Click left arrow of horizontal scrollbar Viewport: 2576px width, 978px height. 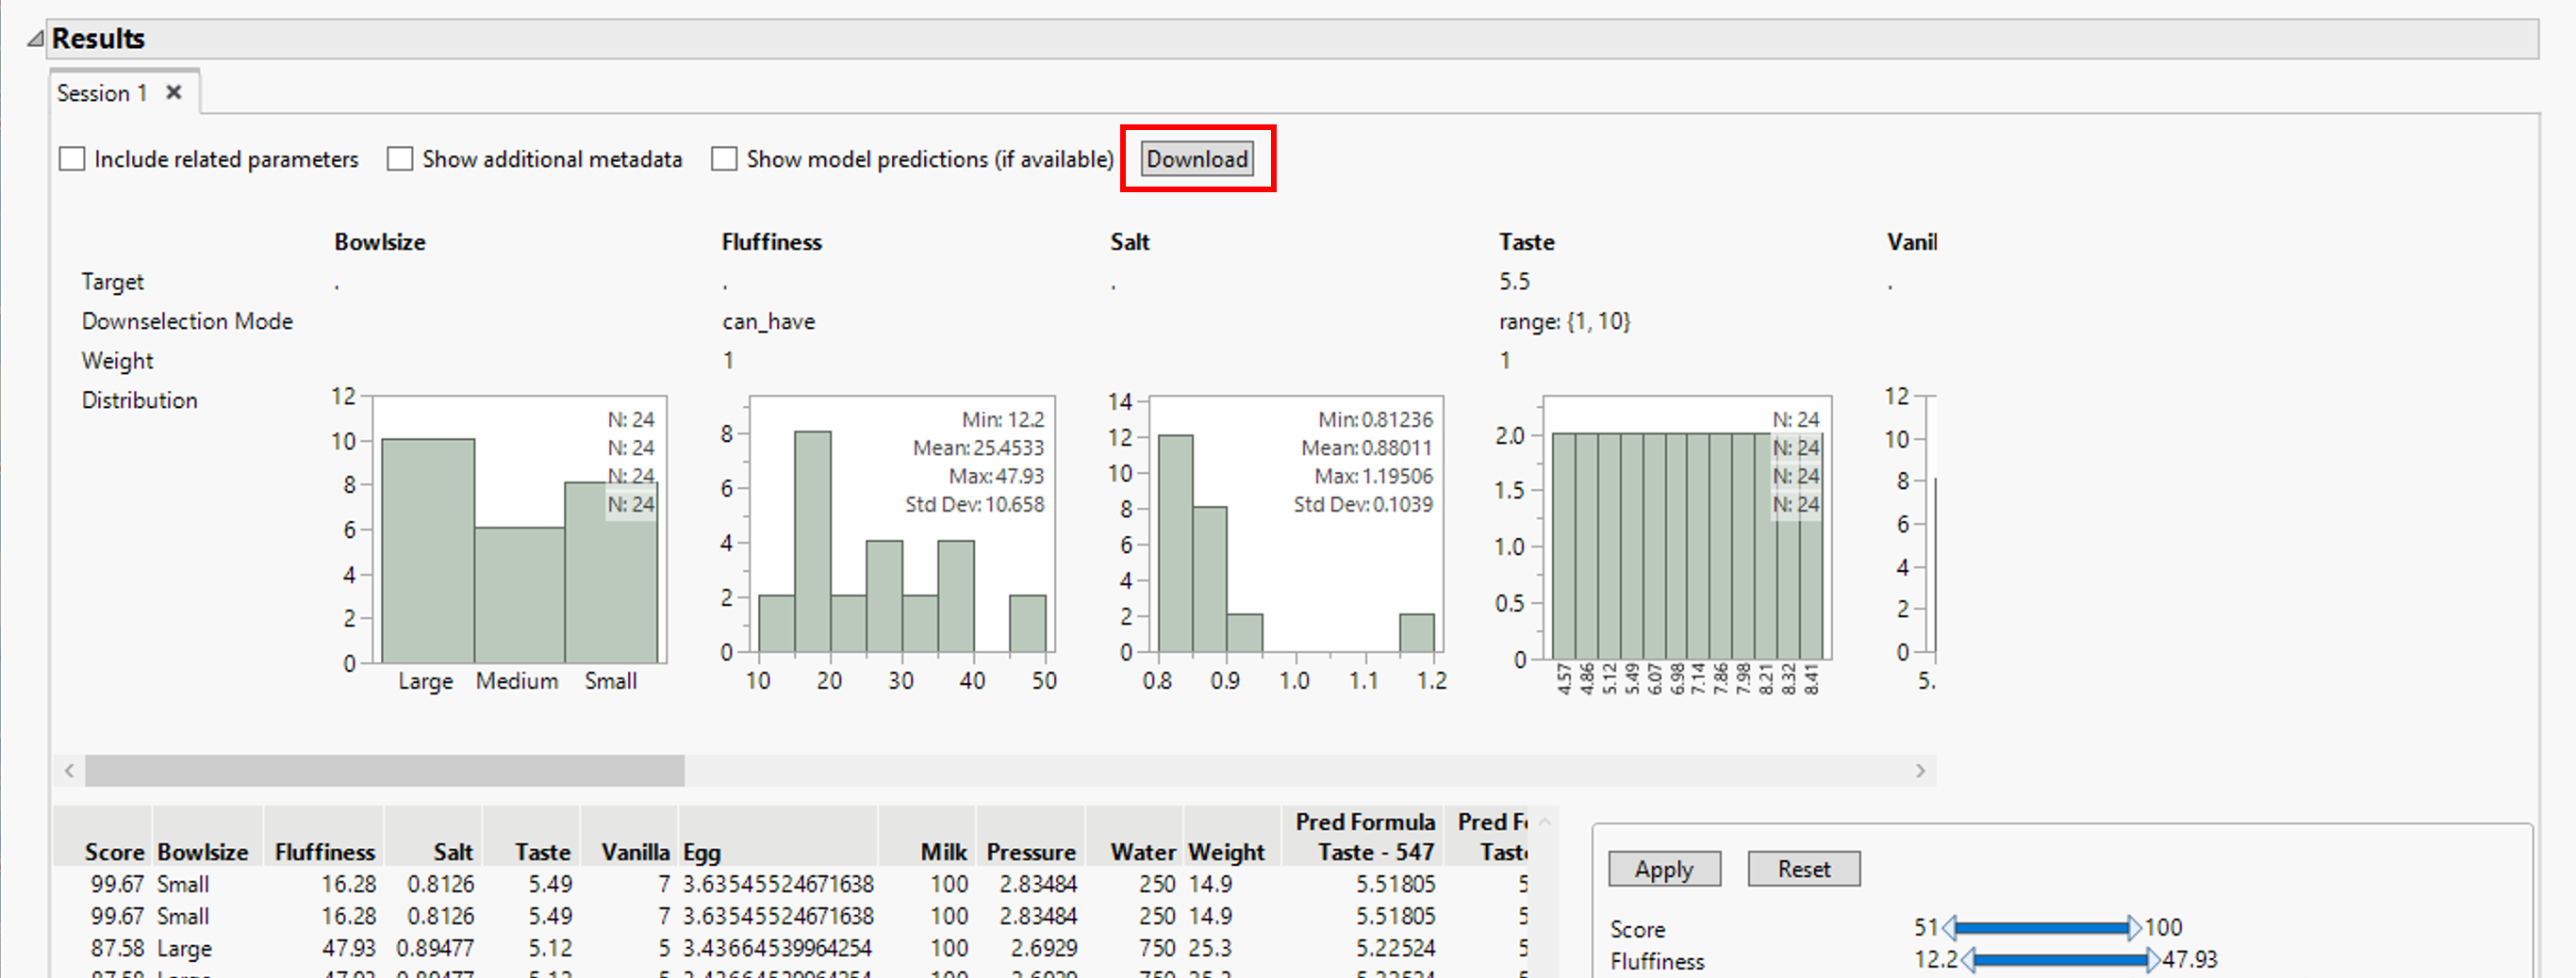pyautogui.click(x=69, y=770)
